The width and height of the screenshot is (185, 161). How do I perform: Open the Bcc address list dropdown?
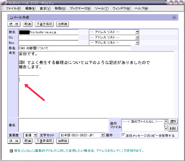coord(114,43)
